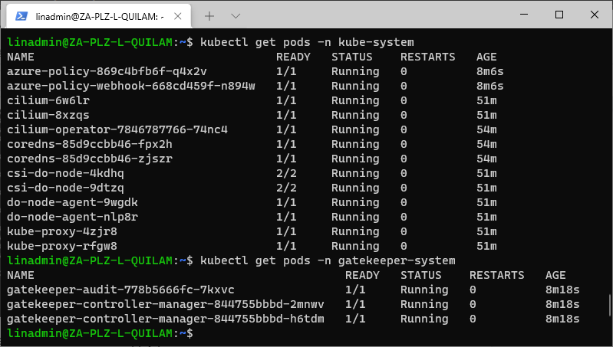Close the terminal window
Screen dimensions: 613x347
click(x=595, y=15)
